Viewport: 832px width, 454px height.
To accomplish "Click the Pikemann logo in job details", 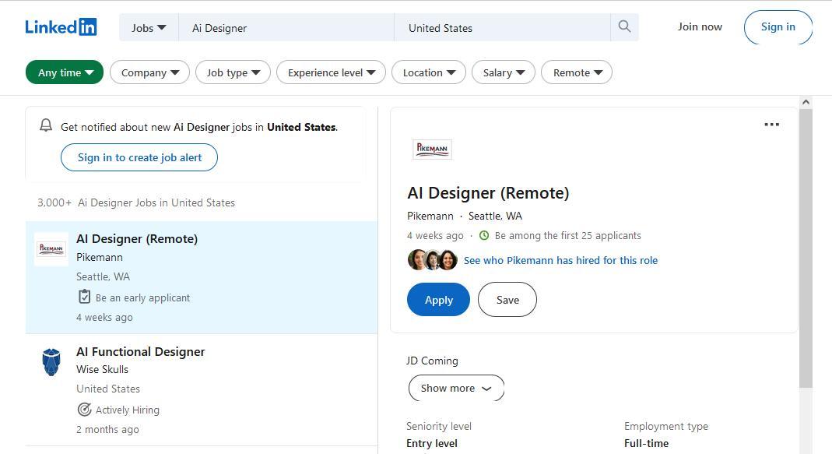I will (432, 150).
